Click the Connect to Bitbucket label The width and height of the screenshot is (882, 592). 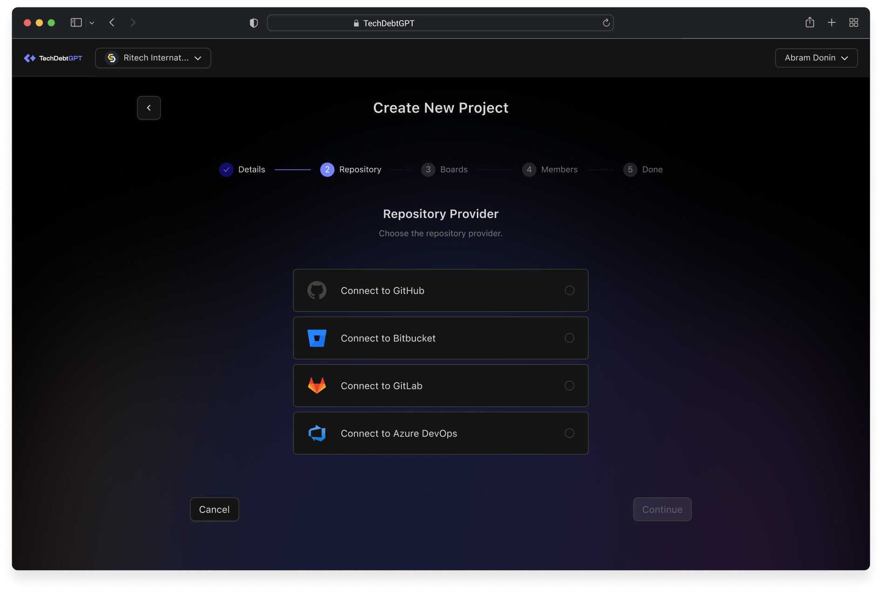click(x=388, y=339)
